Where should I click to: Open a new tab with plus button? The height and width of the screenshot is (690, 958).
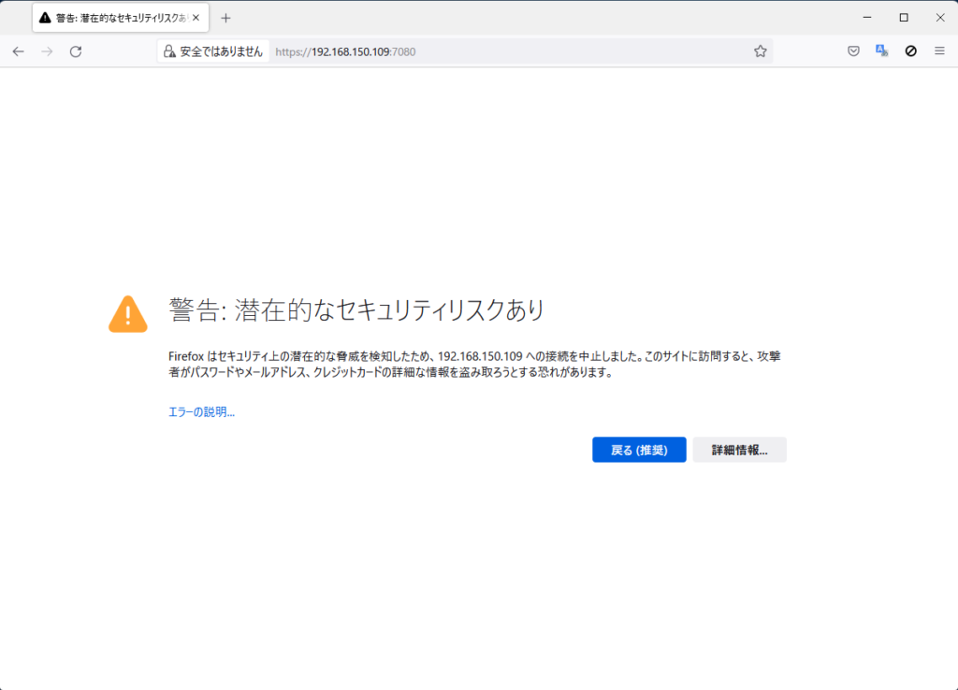[225, 18]
